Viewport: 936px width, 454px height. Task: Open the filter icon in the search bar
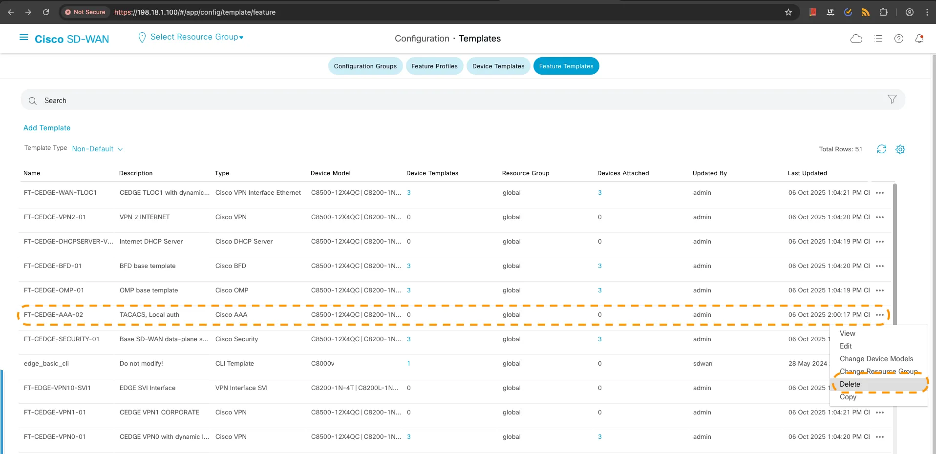coord(892,99)
